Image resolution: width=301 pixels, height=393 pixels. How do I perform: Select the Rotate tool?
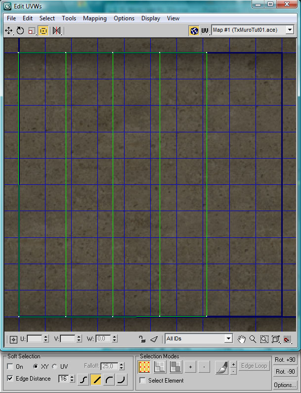(x=20, y=31)
